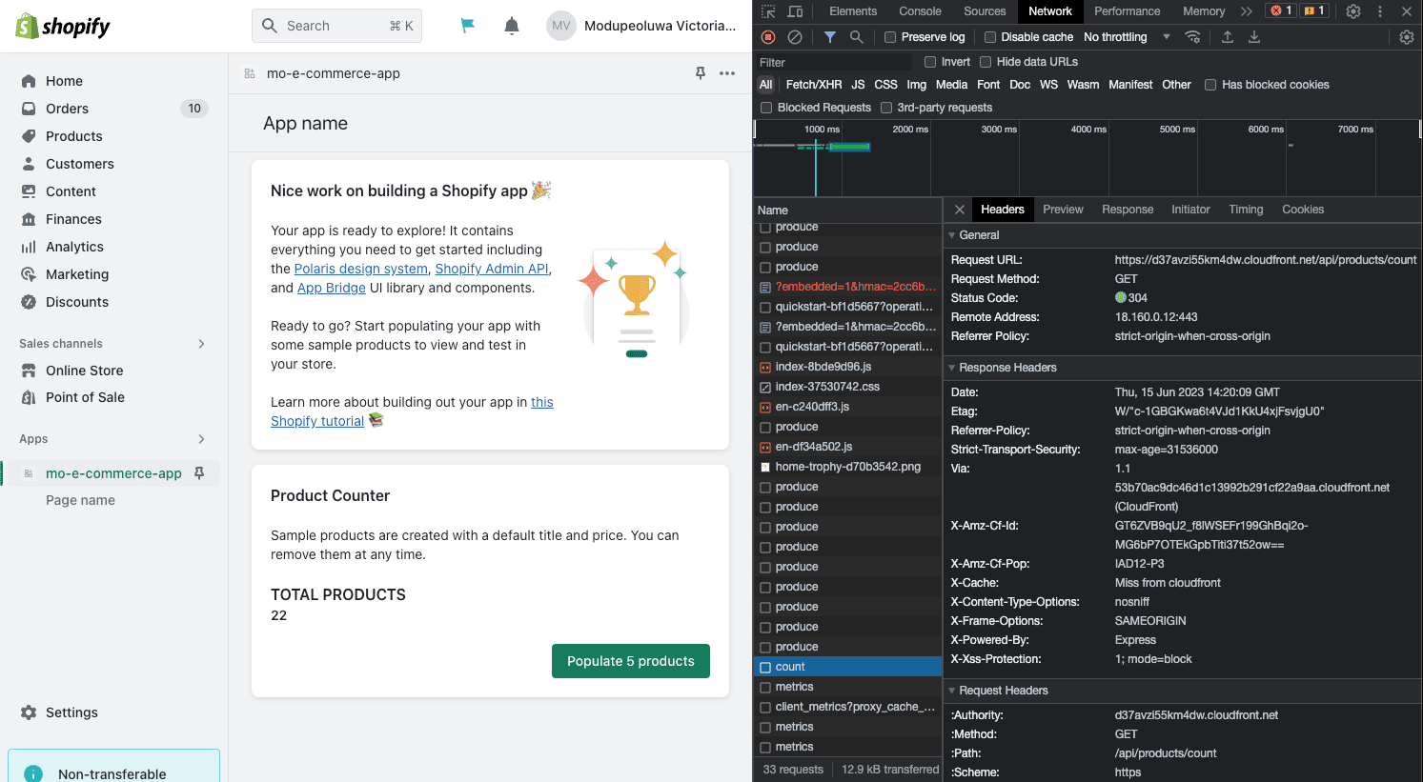This screenshot has width=1423, height=782.
Task: Click the Discounts icon in sidebar
Action: click(x=29, y=302)
